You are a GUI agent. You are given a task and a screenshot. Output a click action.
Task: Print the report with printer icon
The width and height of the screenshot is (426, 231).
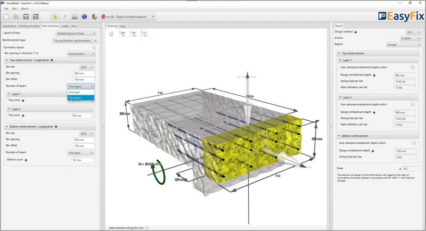[75, 17]
